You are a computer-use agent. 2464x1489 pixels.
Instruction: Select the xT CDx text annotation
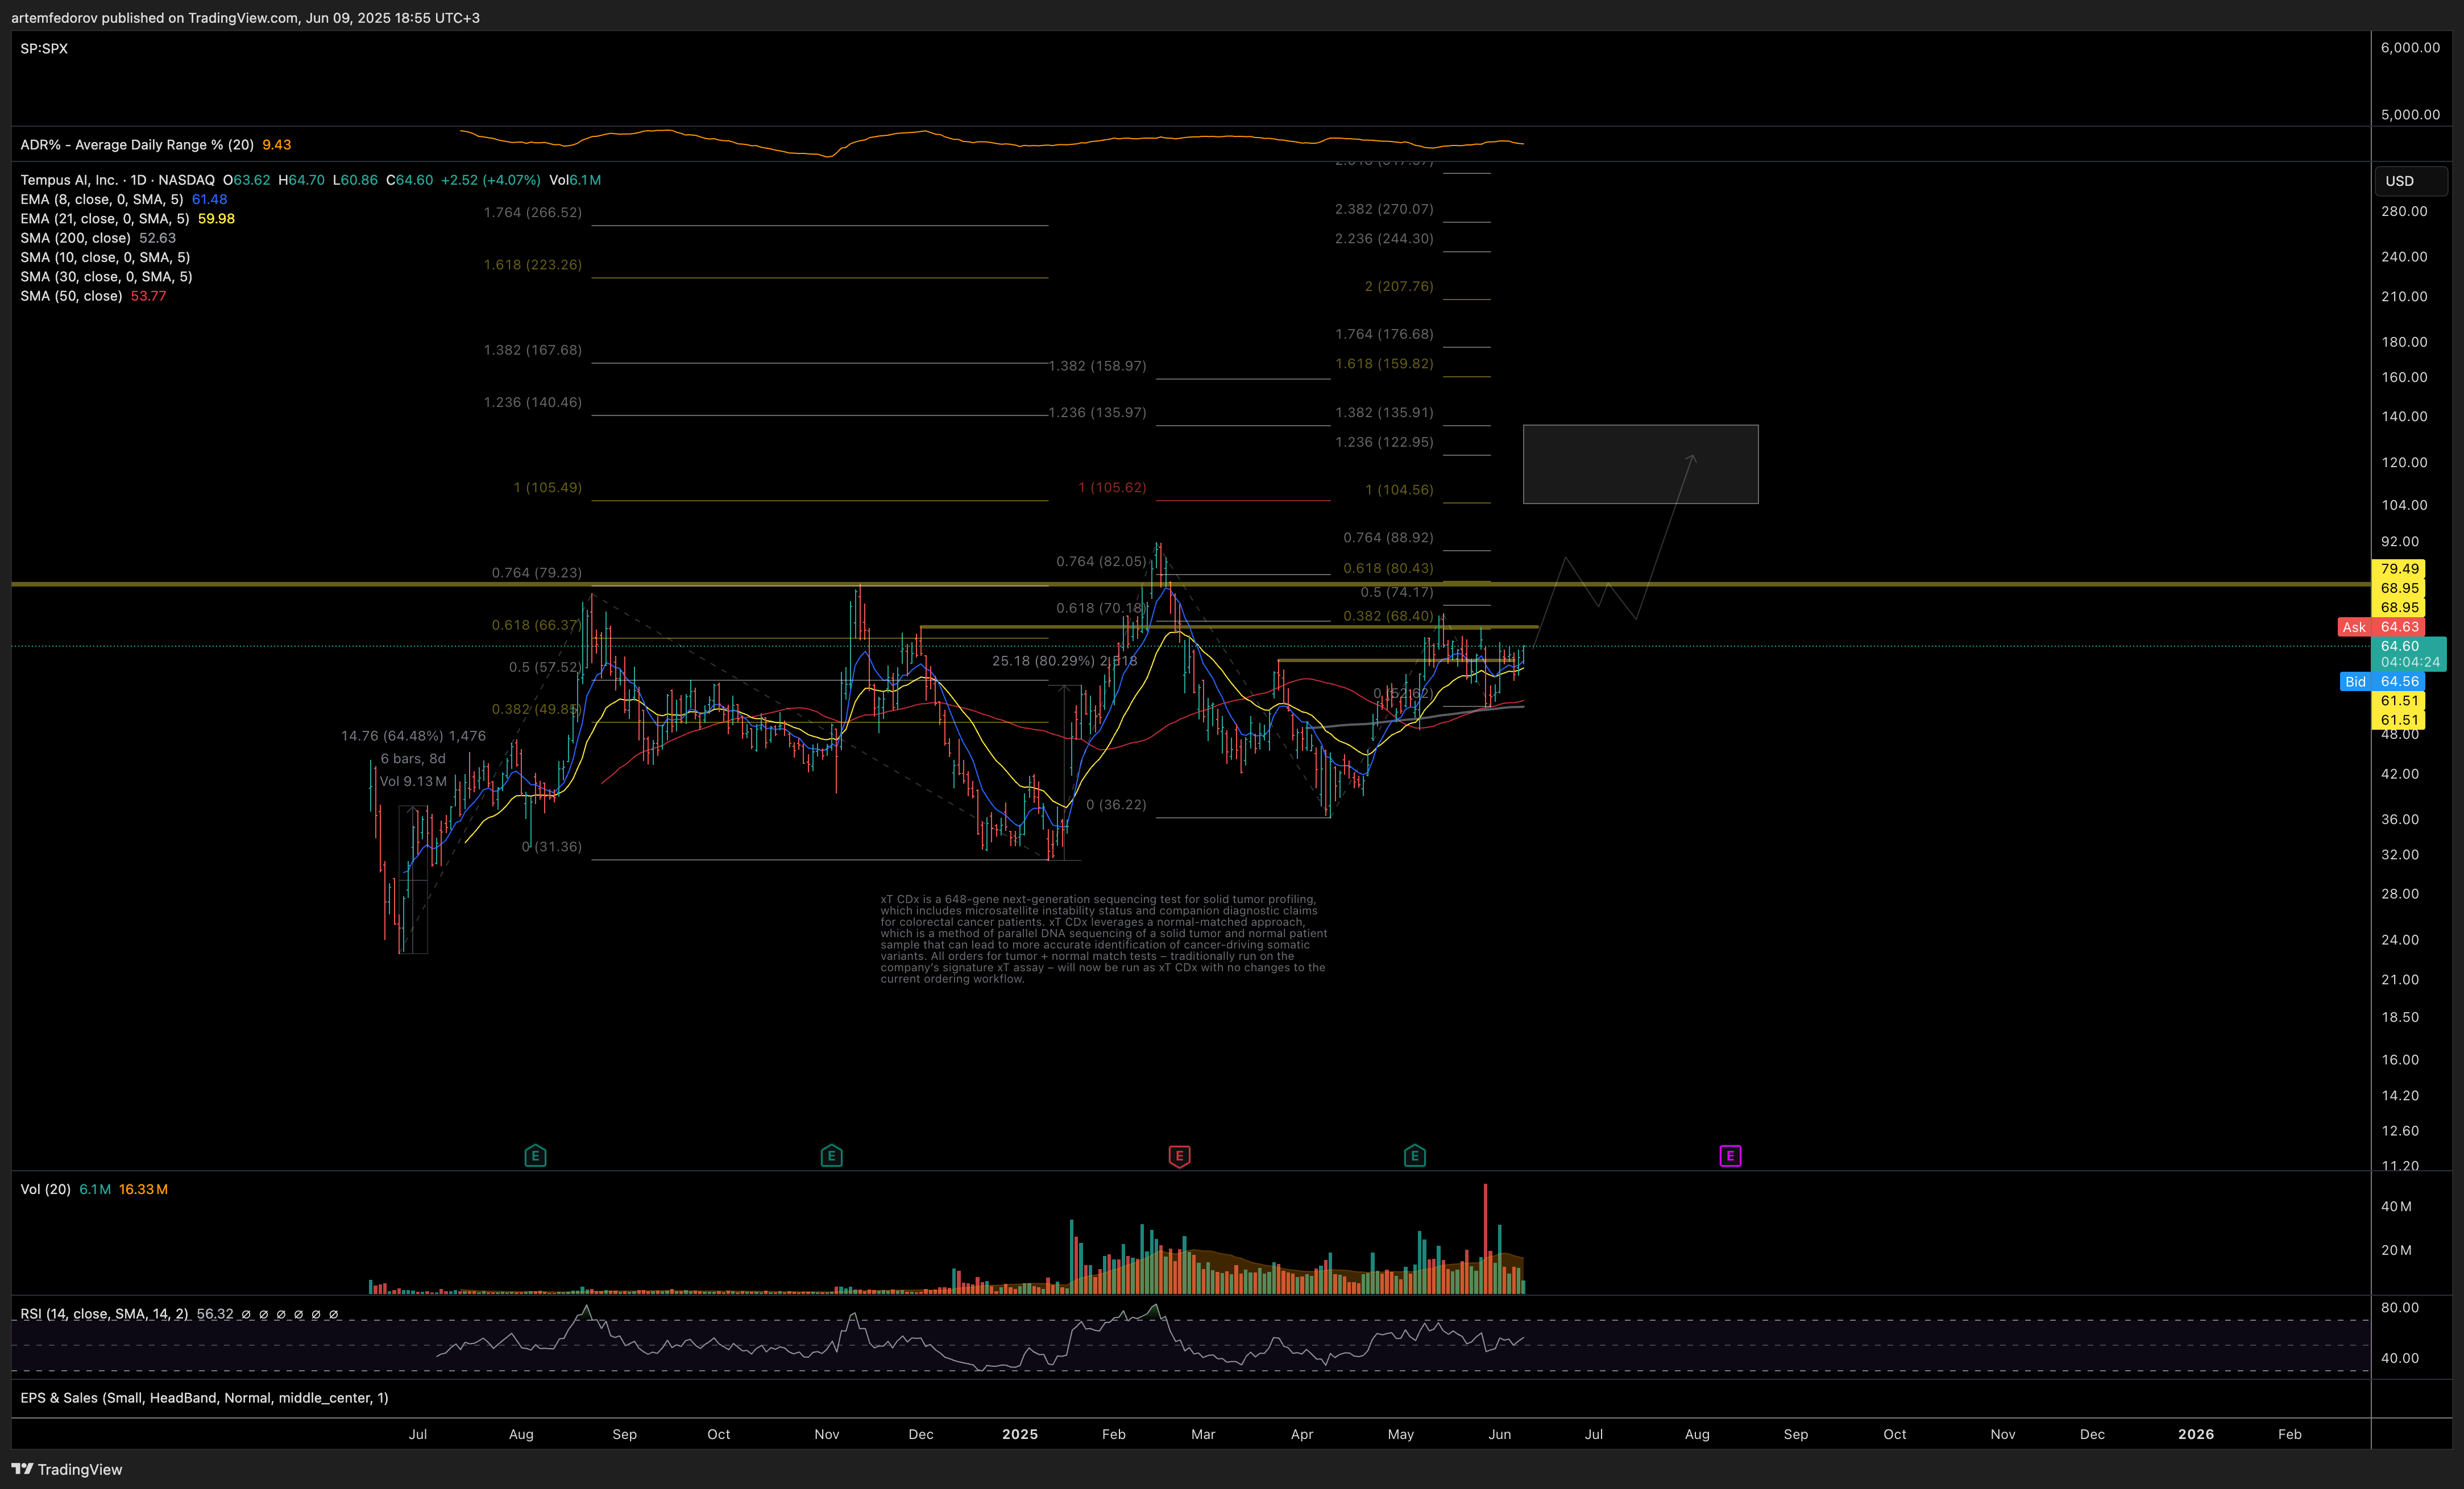click(1104, 939)
